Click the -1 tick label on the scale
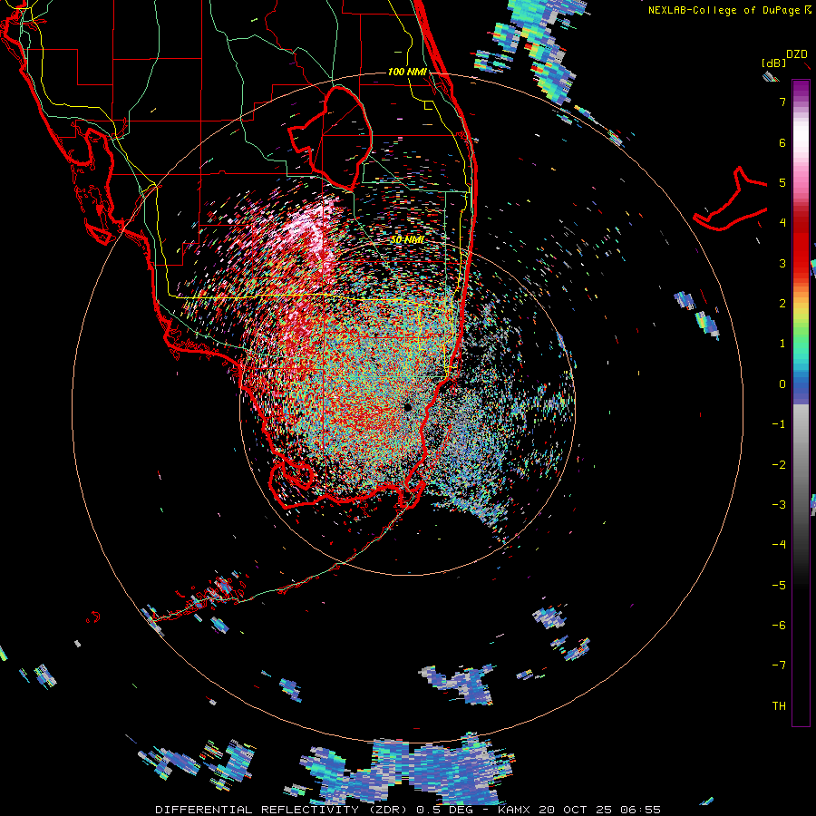This screenshot has width=816, height=816. [x=779, y=424]
